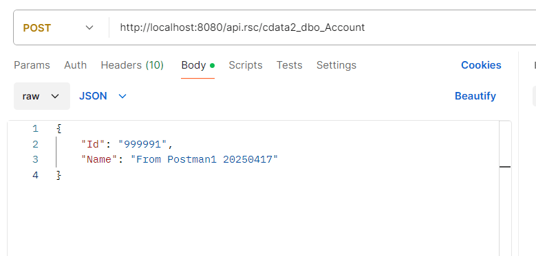Select the Headers (10) tab

[132, 65]
